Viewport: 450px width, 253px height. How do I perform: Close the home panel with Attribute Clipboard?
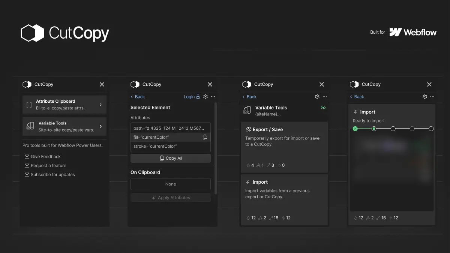coord(102,84)
